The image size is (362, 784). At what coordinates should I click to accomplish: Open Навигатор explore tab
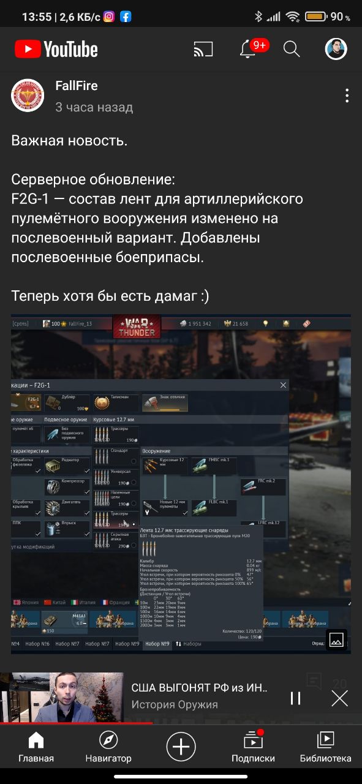108,747
